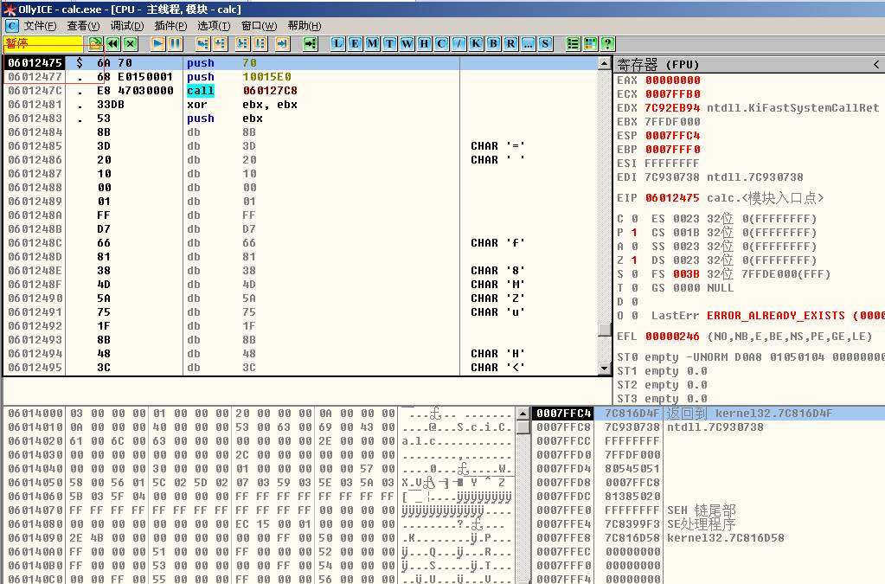
Task: Select stack row SEH 链尾部
Action: (x=709, y=510)
